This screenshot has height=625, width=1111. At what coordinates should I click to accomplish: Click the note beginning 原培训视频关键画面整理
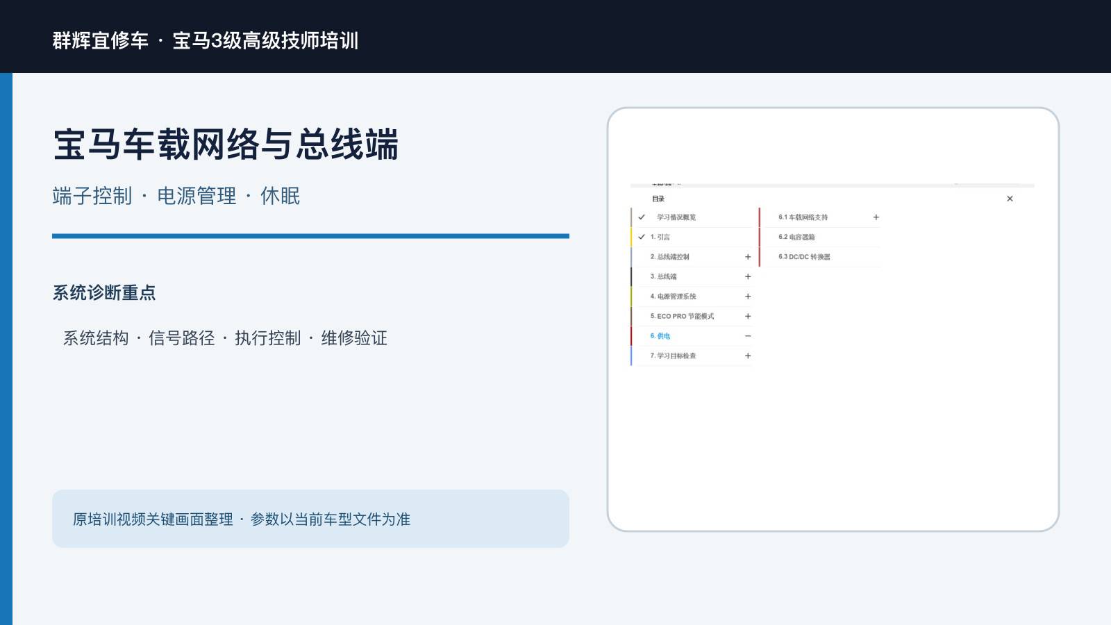242,519
